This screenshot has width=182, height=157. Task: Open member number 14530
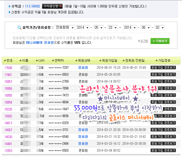pyautogui.click(x=8, y=137)
